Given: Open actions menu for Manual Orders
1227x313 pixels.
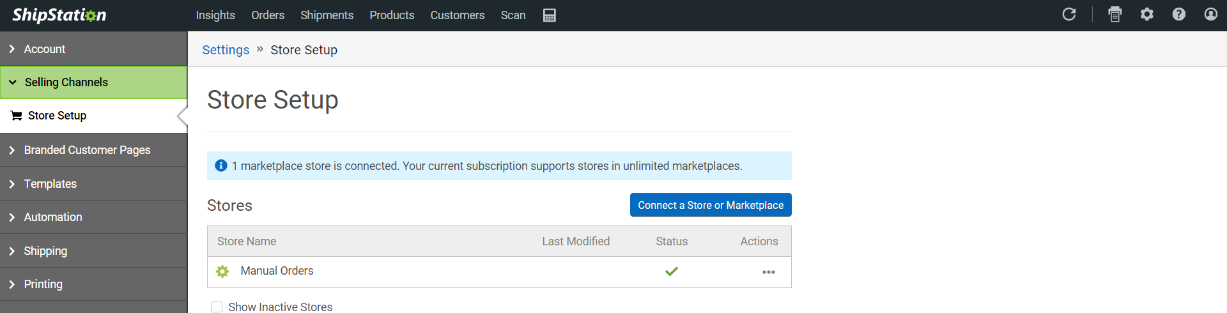Looking at the screenshot, I should pos(768,272).
